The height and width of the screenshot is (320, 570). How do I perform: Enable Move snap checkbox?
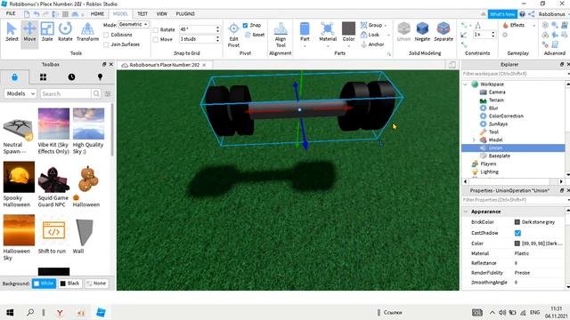pyautogui.click(x=156, y=39)
